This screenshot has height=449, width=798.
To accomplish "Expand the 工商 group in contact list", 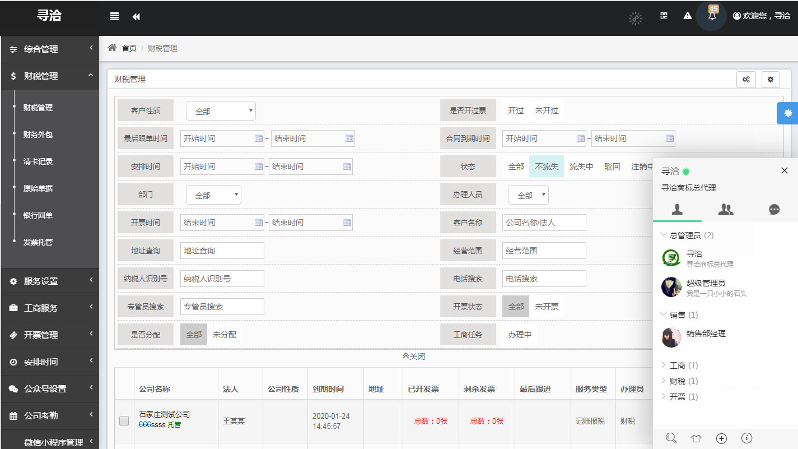I will pos(678,365).
